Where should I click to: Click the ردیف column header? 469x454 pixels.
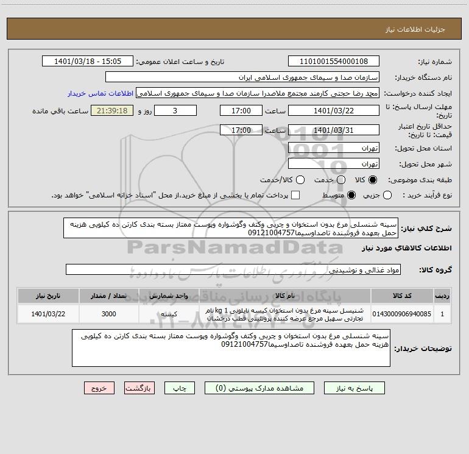pos(442,296)
